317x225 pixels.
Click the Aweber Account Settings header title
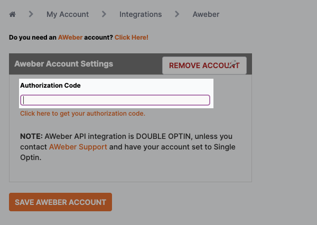tap(63, 64)
